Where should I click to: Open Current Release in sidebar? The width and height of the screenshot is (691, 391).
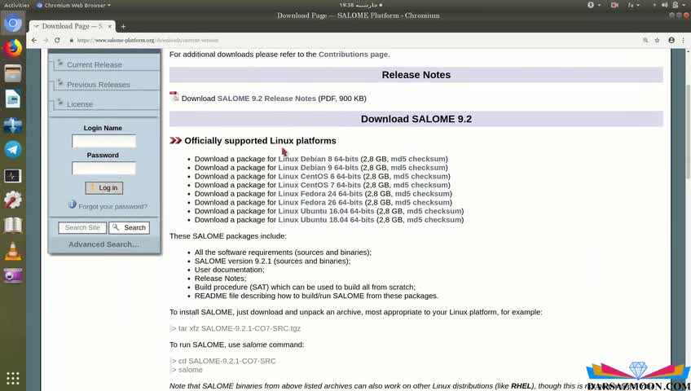pyautogui.click(x=95, y=64)
